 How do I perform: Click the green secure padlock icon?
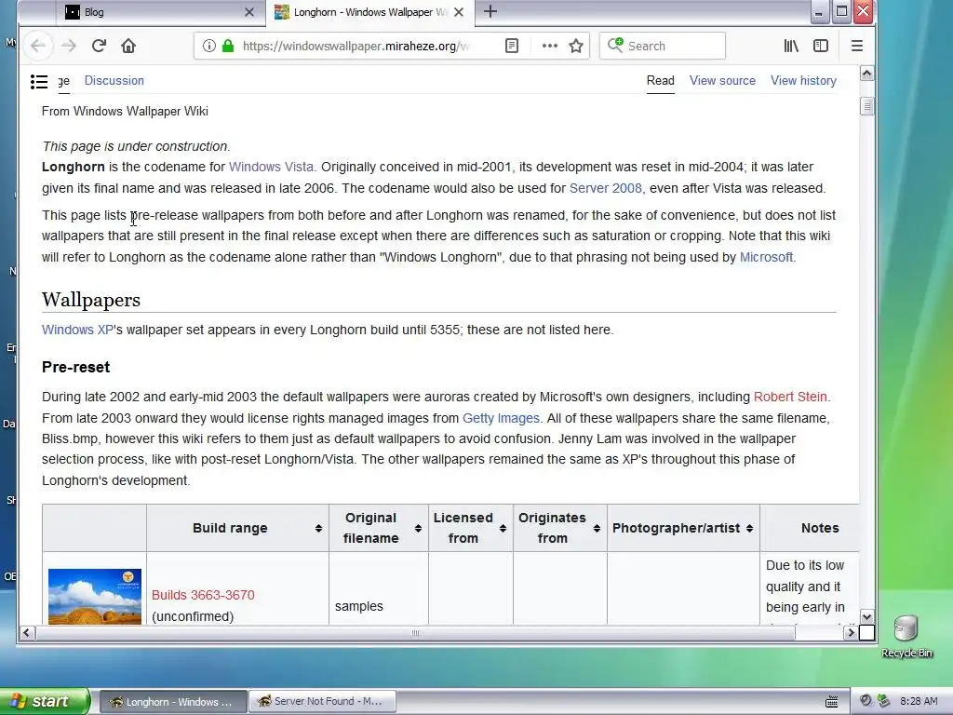point(228,46)
